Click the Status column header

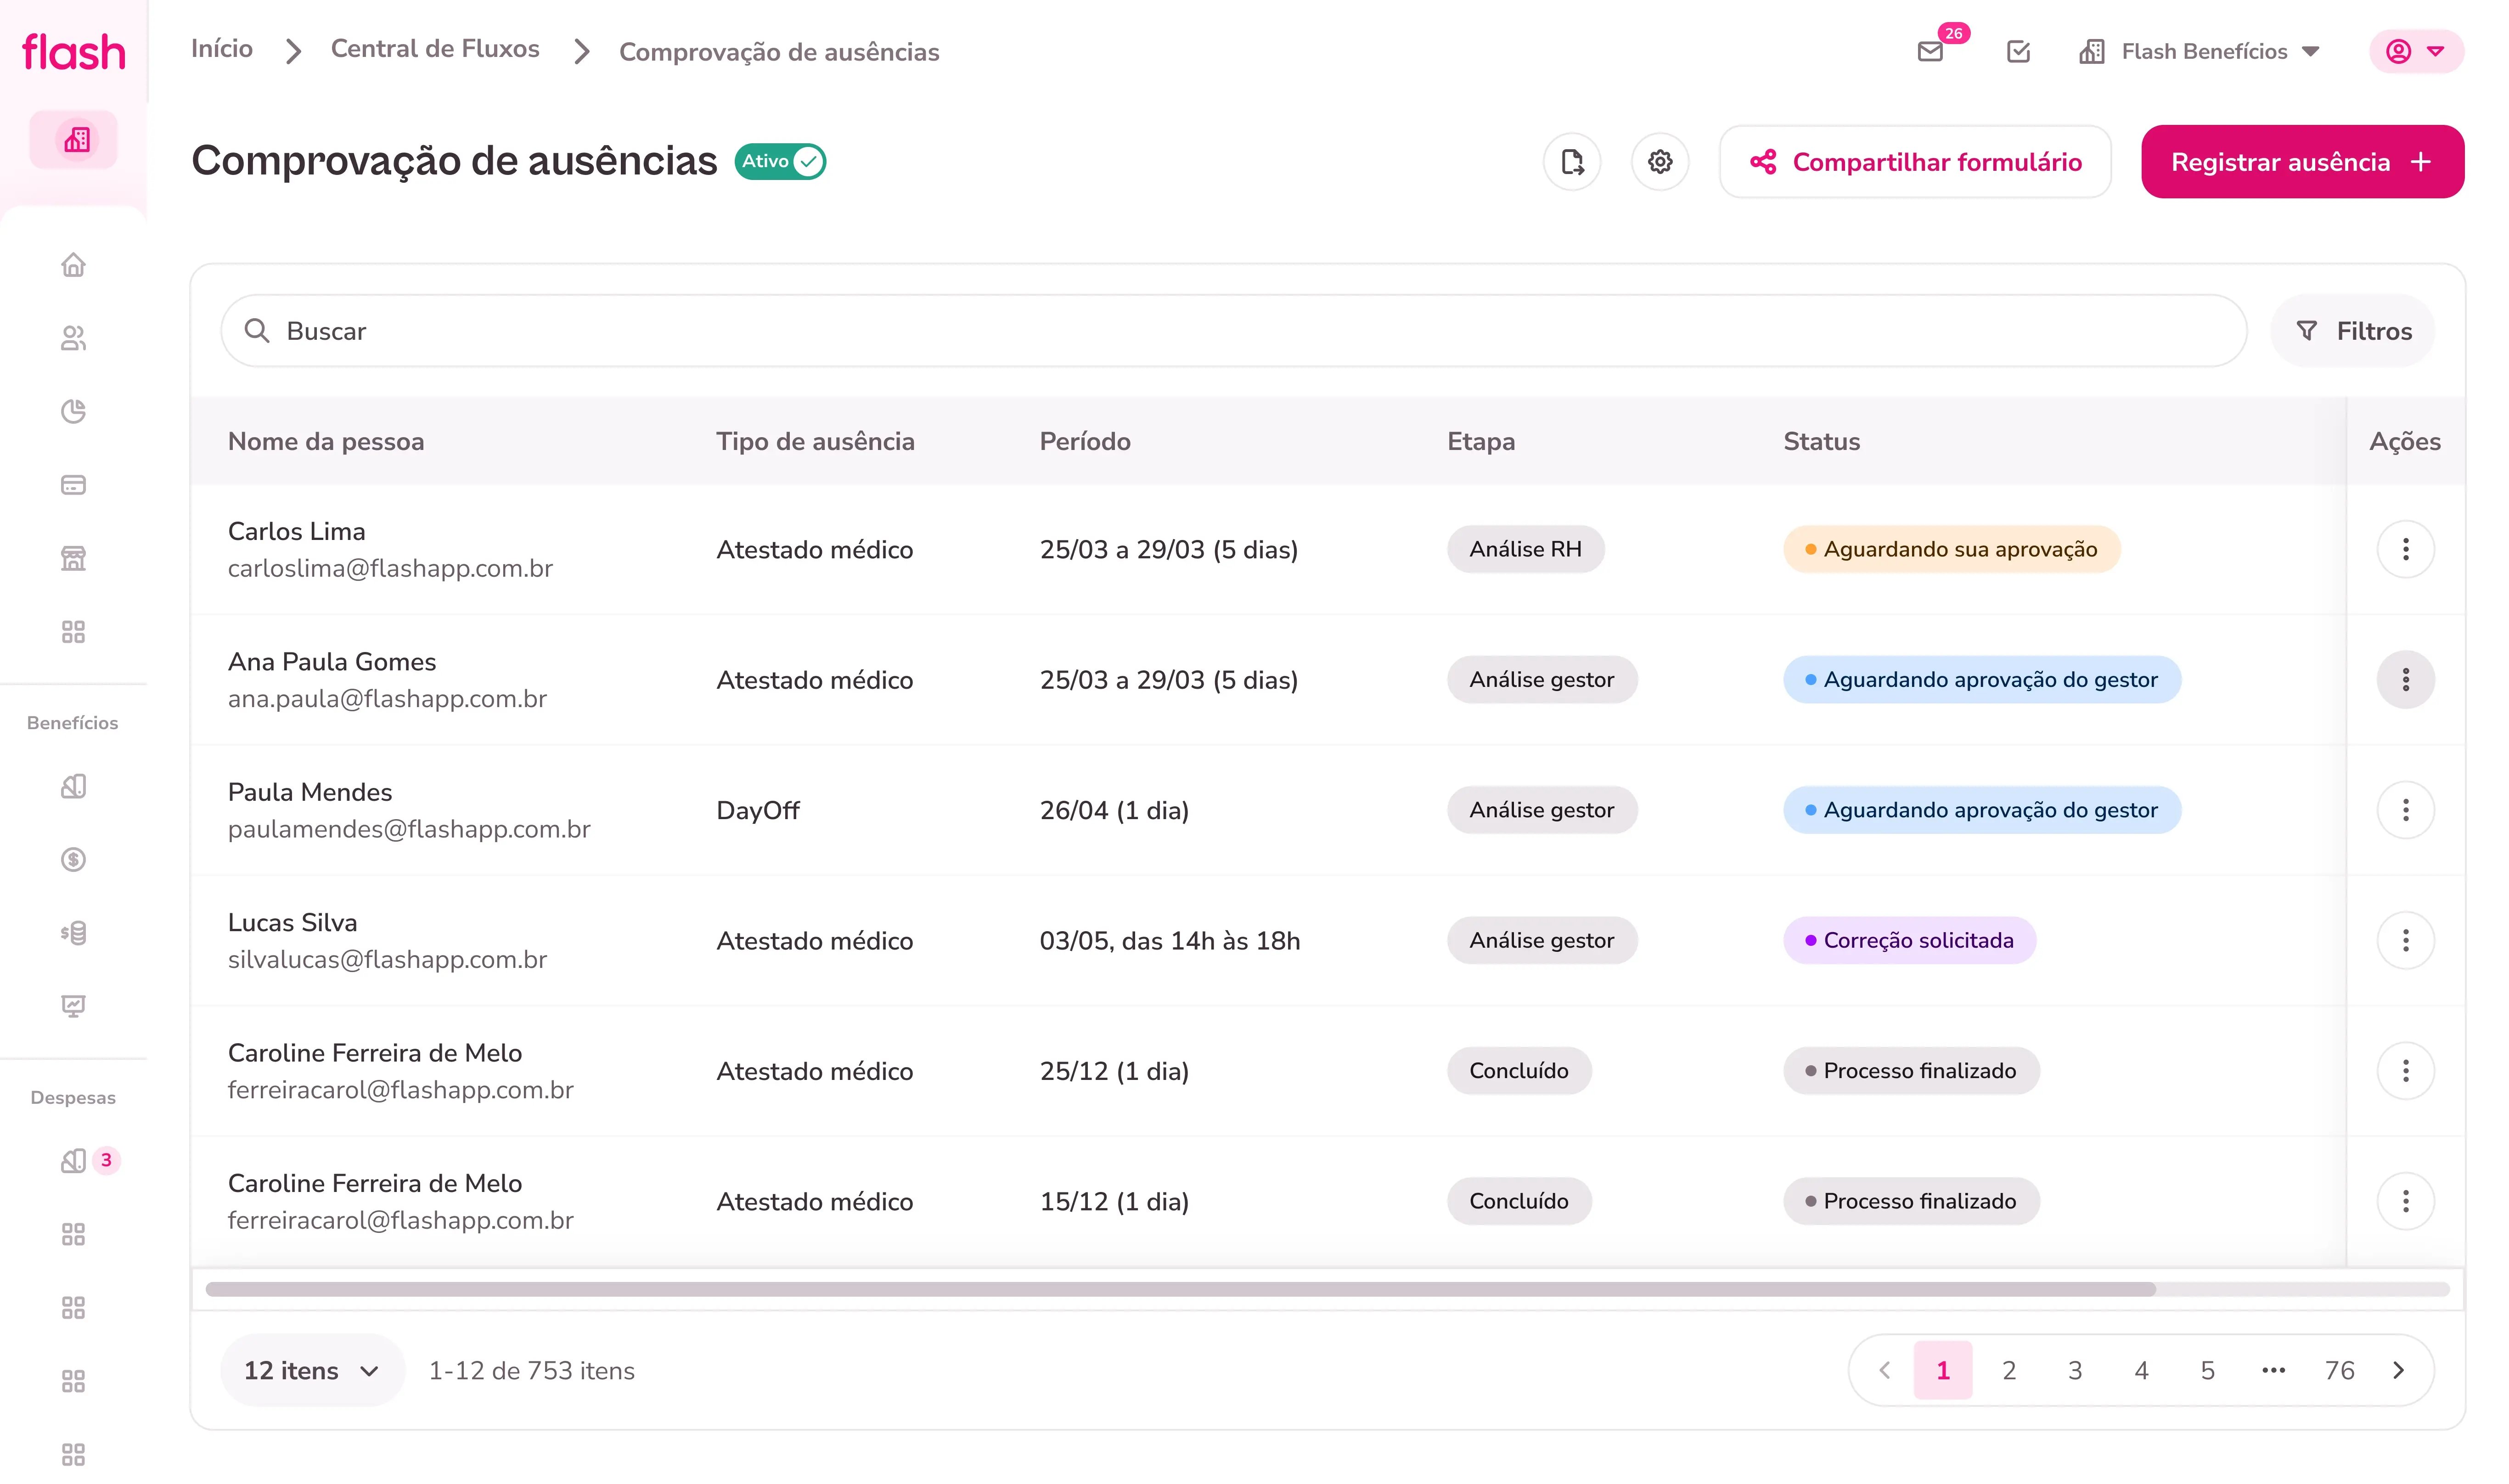[1822, 441]
